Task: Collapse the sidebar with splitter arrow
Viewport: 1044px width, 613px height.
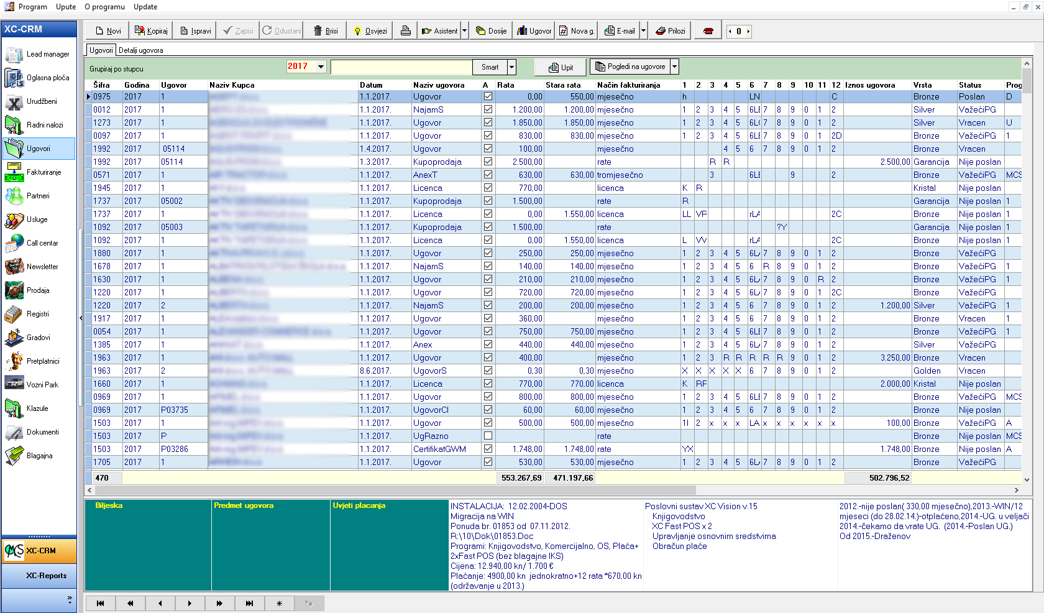Action: pyautogui.click(x=81, y=318)
